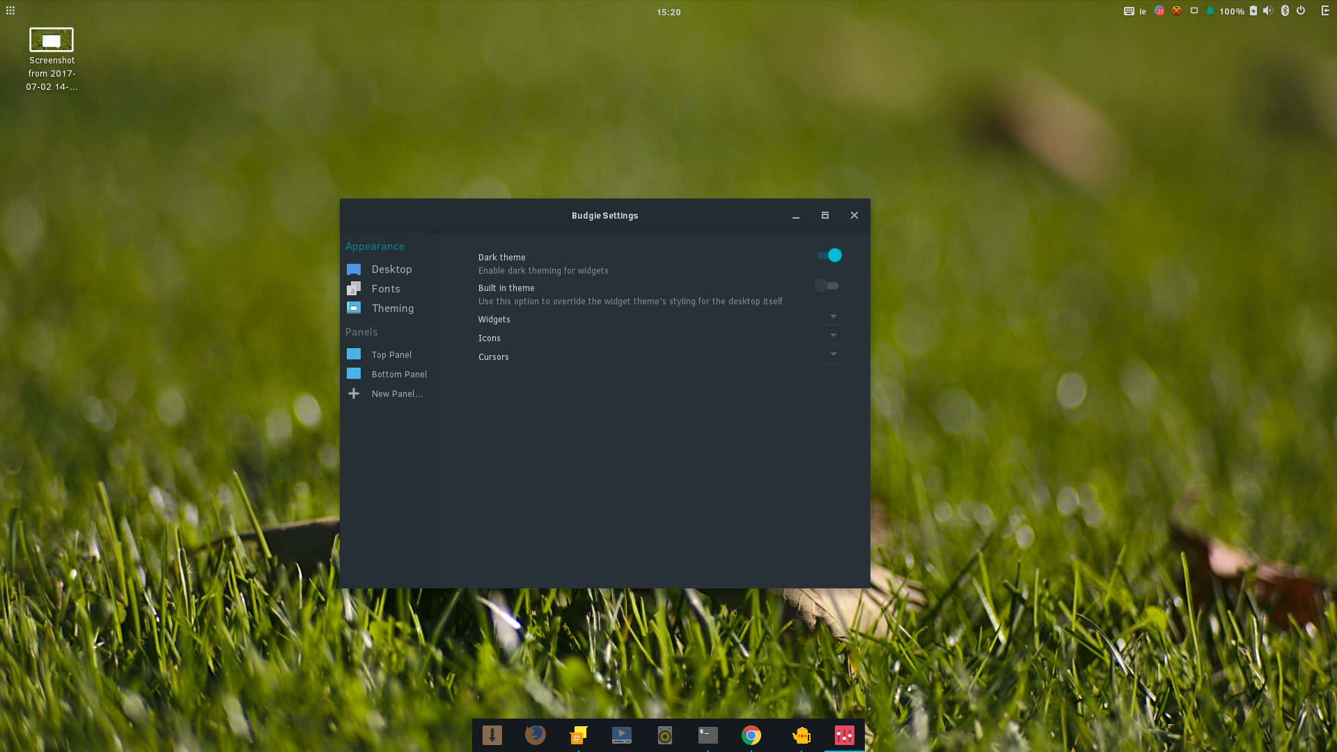Viewport: 1337px width, 752px height.
Task: Click the Cursors label
Action: pyautogui.click(x=493, y=357)
